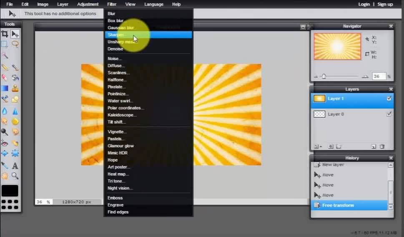Click the History scrollbar up arrow

(391, 165)
